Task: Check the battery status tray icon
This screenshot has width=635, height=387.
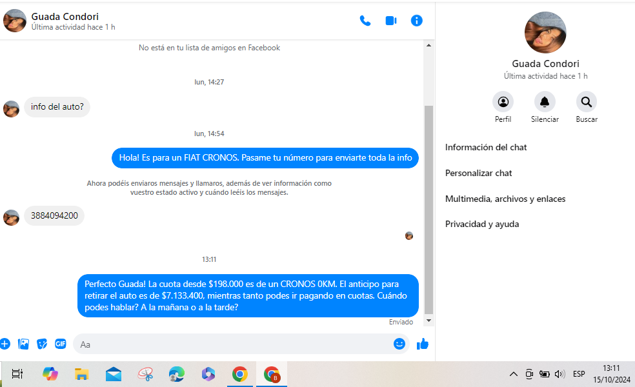Action: [544, 374]
